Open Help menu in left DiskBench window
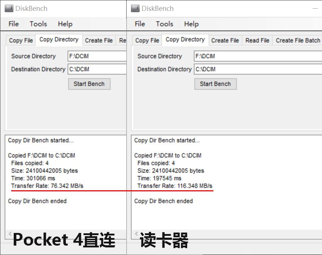Screen dimensions: 322x255 [65, 24]
